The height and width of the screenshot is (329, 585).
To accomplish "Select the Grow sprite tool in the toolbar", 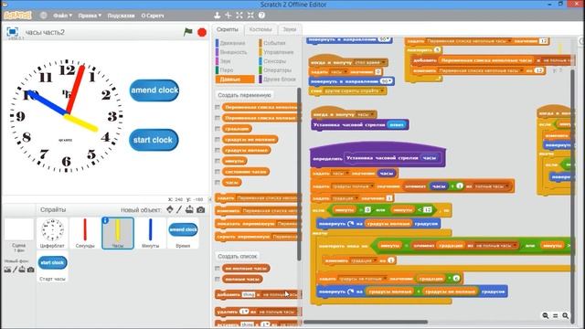I will click(239, 16).
